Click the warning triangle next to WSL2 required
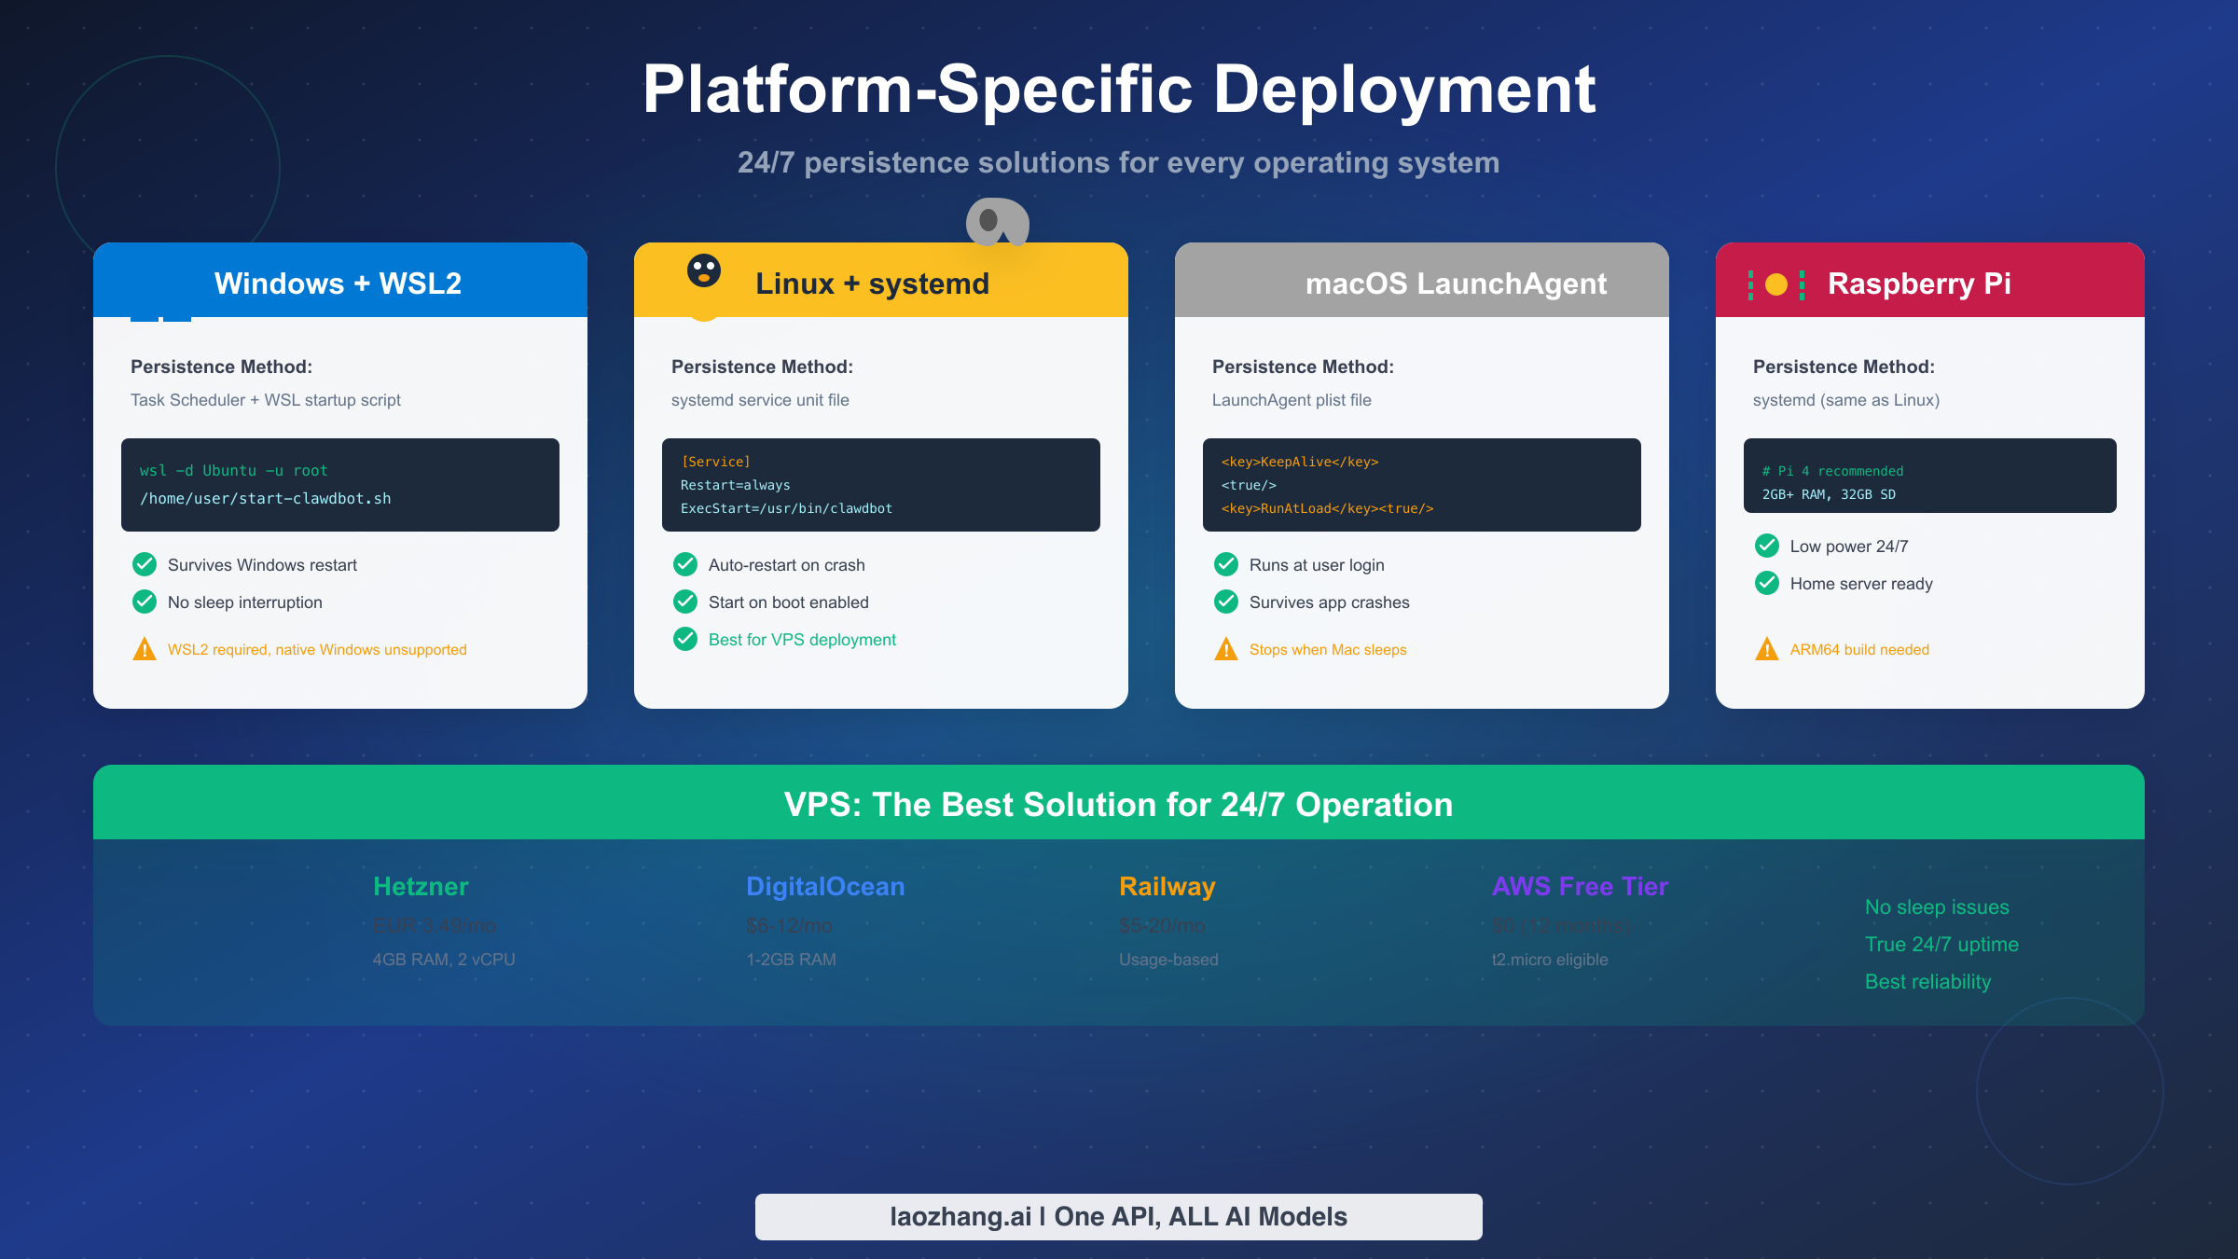This screenshot has width=2238, height=1259. [145, 649]
